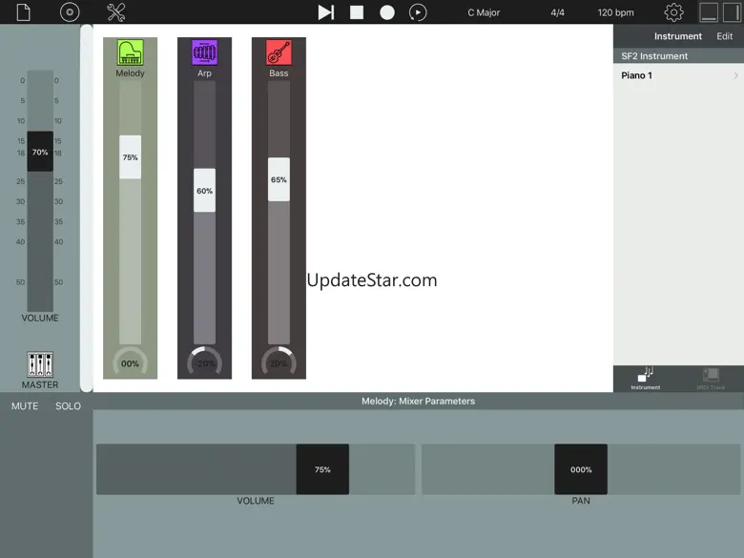Click the Arp -20% pan knob
744x558 pixels.
[x=204, y=363]
